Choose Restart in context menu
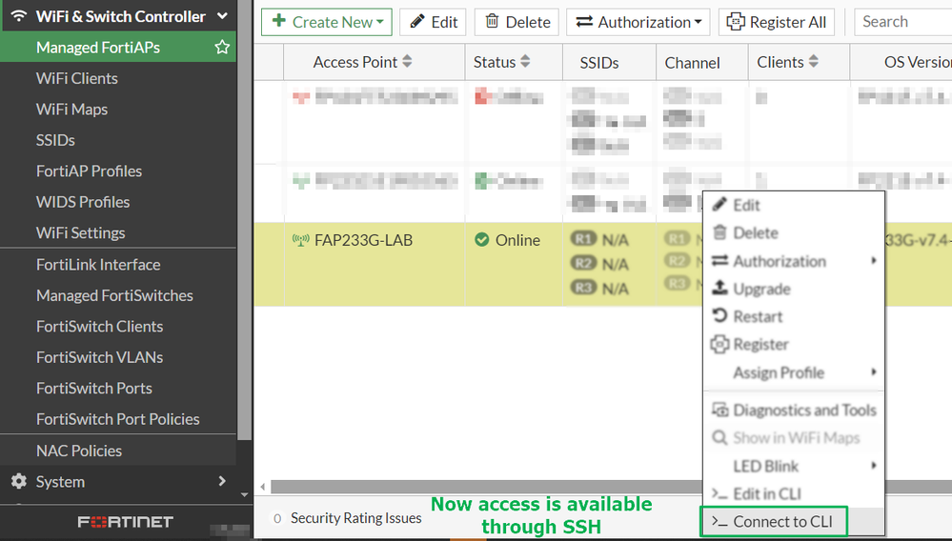 tap(794, 316)
